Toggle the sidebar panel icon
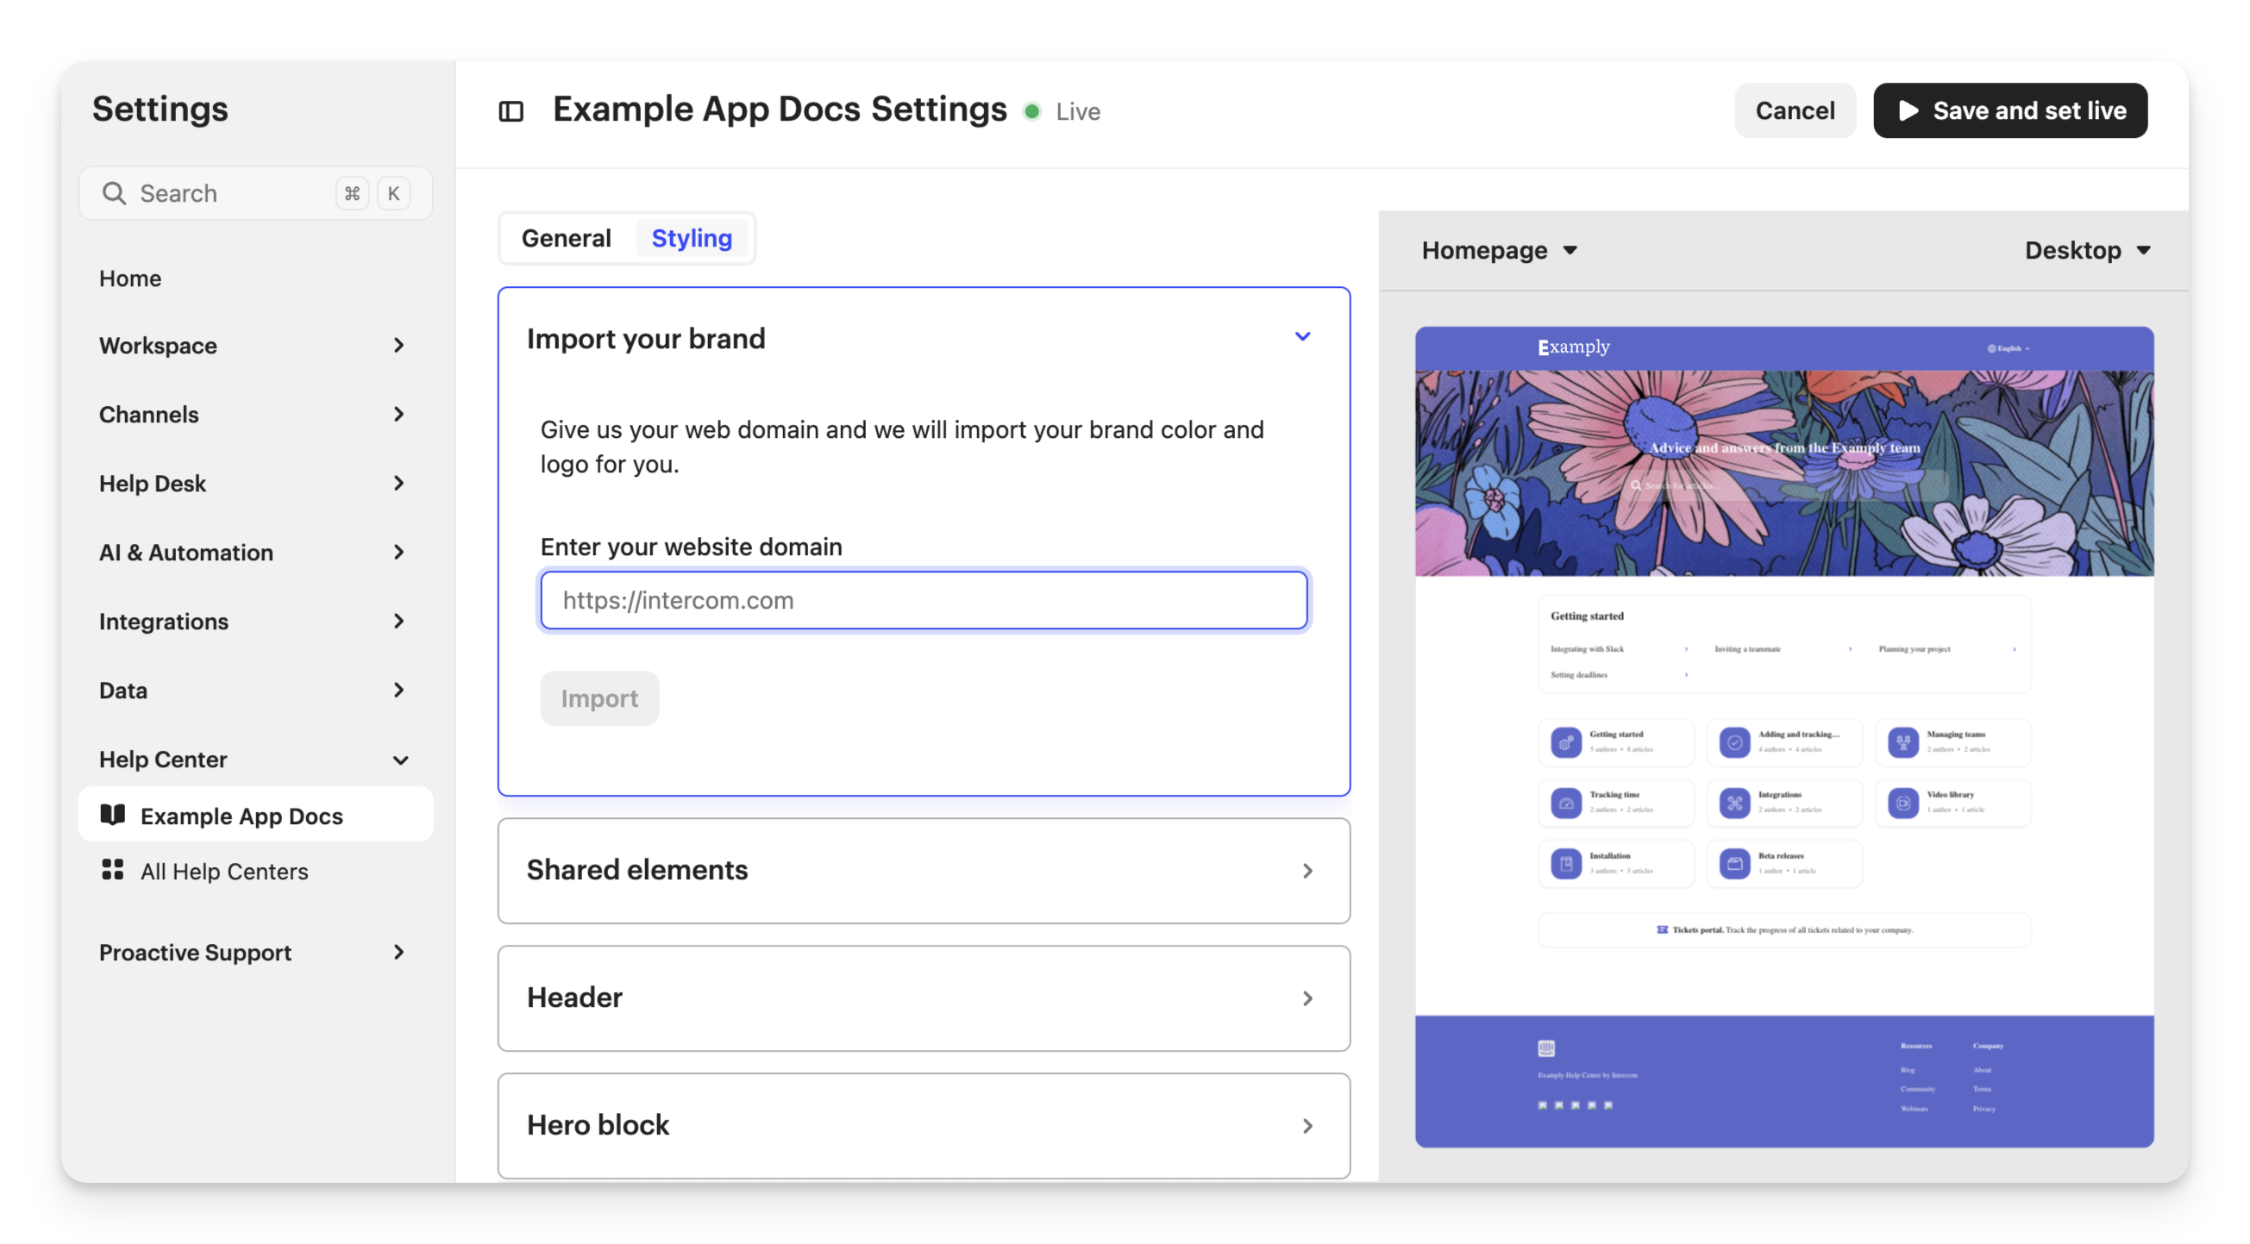Screen dimensions: 2250x1244 pyautogui.click(x=511, y=112)
